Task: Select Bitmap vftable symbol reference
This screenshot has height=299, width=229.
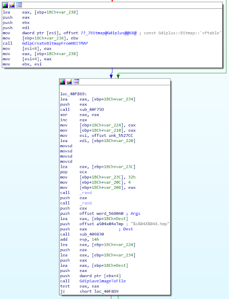Action: [109, 33]
